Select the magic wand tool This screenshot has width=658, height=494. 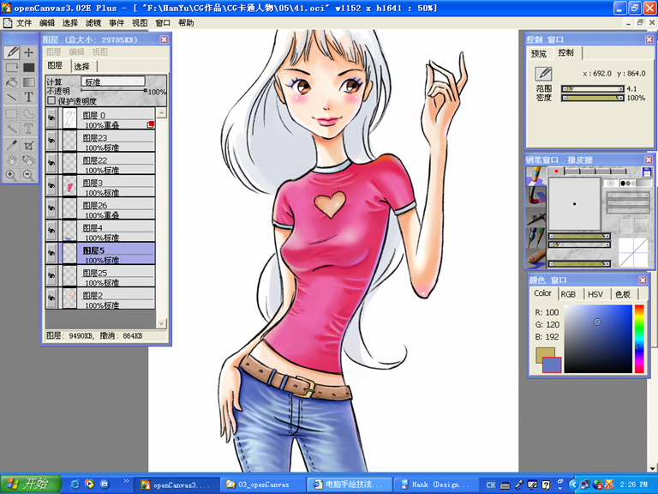pyautogui.click(x=12, y=129)
